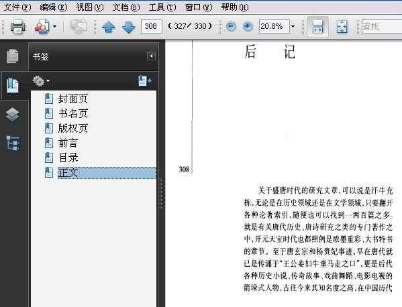
Task: Open bookmark options gear dropdown
Action: (41, 81)
